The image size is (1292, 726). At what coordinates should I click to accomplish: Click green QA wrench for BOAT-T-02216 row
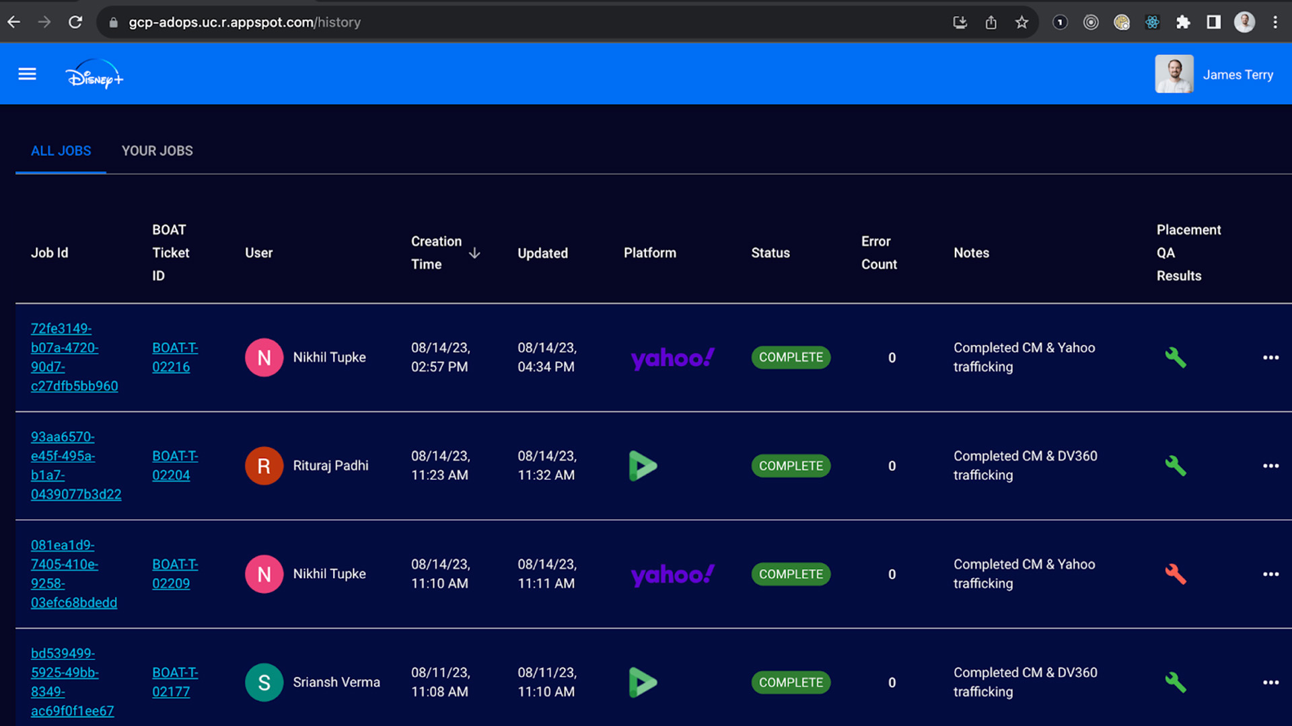click(x=1175, y=358)
